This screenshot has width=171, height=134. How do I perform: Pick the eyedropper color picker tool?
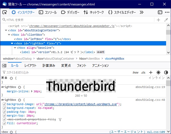point(166,20)
